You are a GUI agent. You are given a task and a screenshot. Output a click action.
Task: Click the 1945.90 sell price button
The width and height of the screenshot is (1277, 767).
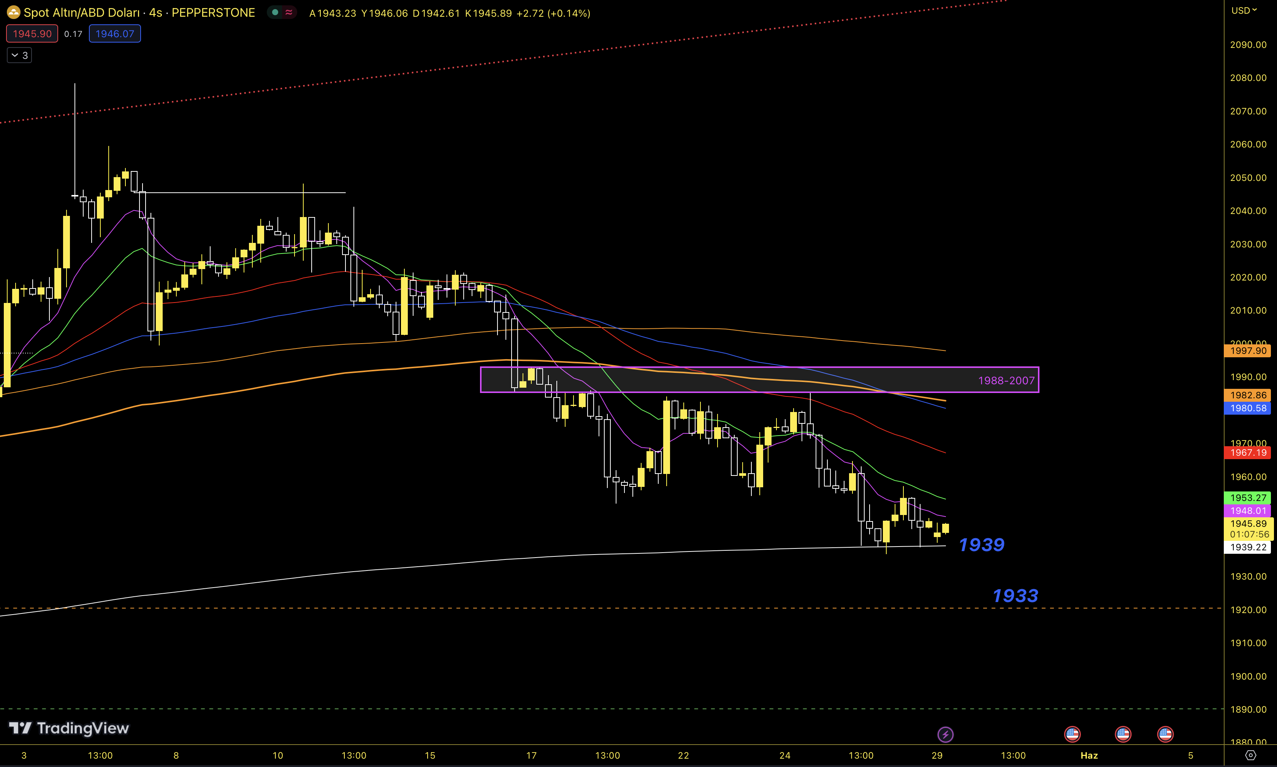pyautogui.click(x=32, y=33)
